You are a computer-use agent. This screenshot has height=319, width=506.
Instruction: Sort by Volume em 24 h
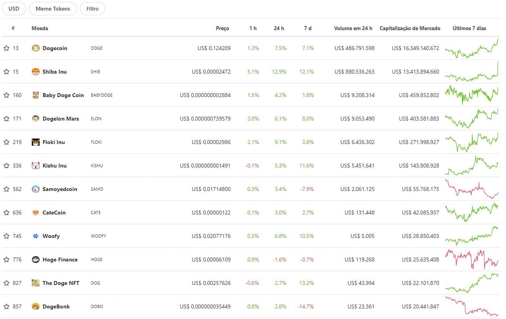353,28
